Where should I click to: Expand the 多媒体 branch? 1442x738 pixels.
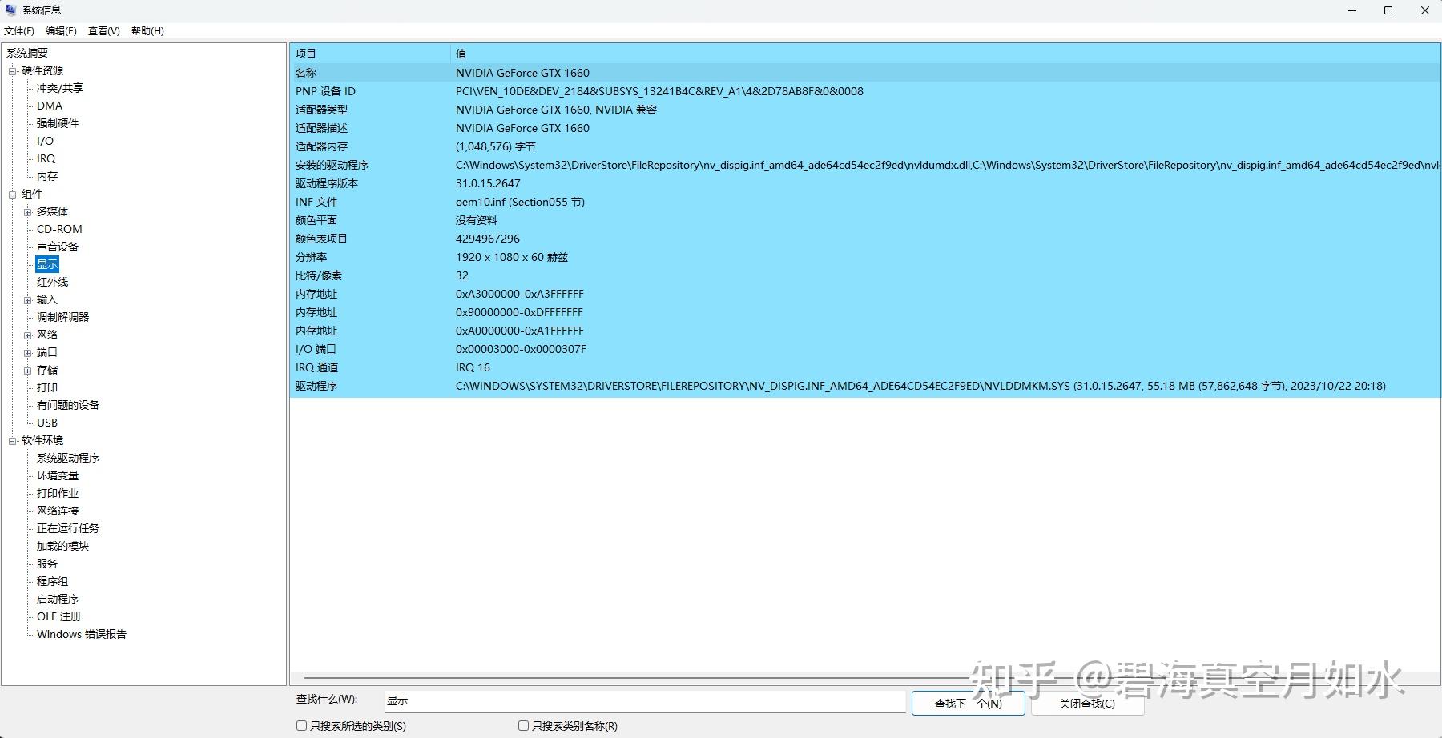pos(27,211)
